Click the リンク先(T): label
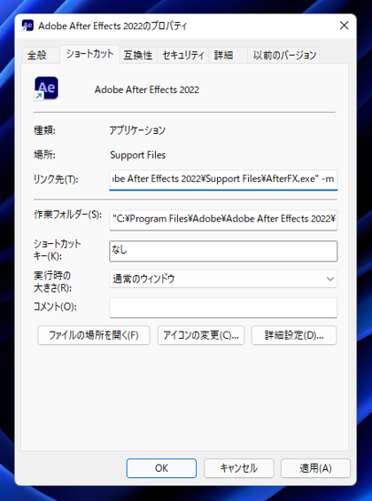 point(56,179)
